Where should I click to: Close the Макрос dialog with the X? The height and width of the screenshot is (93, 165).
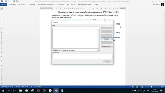point(110,22)
